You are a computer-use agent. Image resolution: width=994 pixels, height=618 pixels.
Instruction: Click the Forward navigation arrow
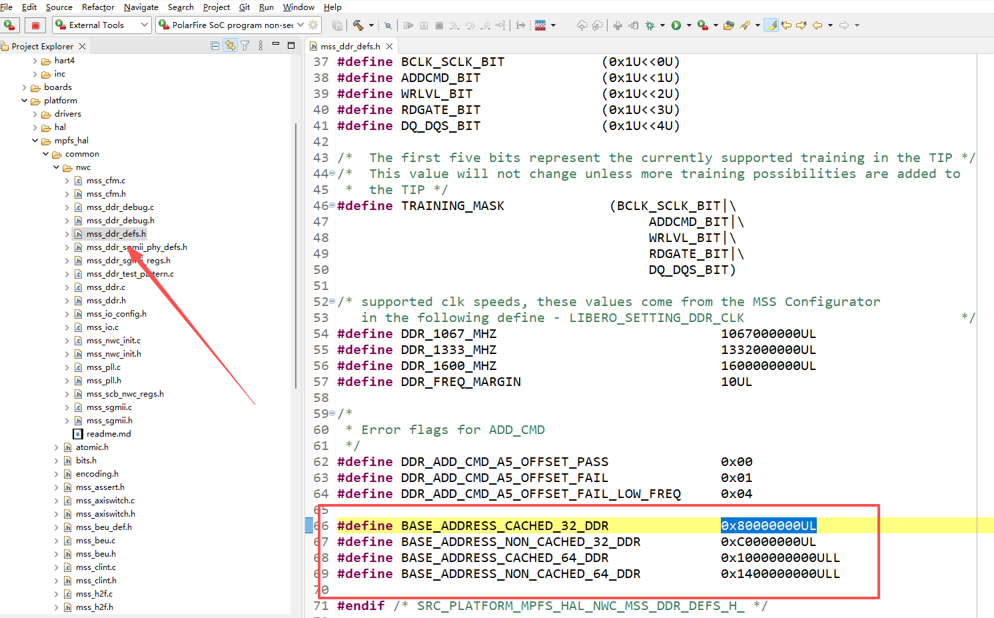point(844,25)
